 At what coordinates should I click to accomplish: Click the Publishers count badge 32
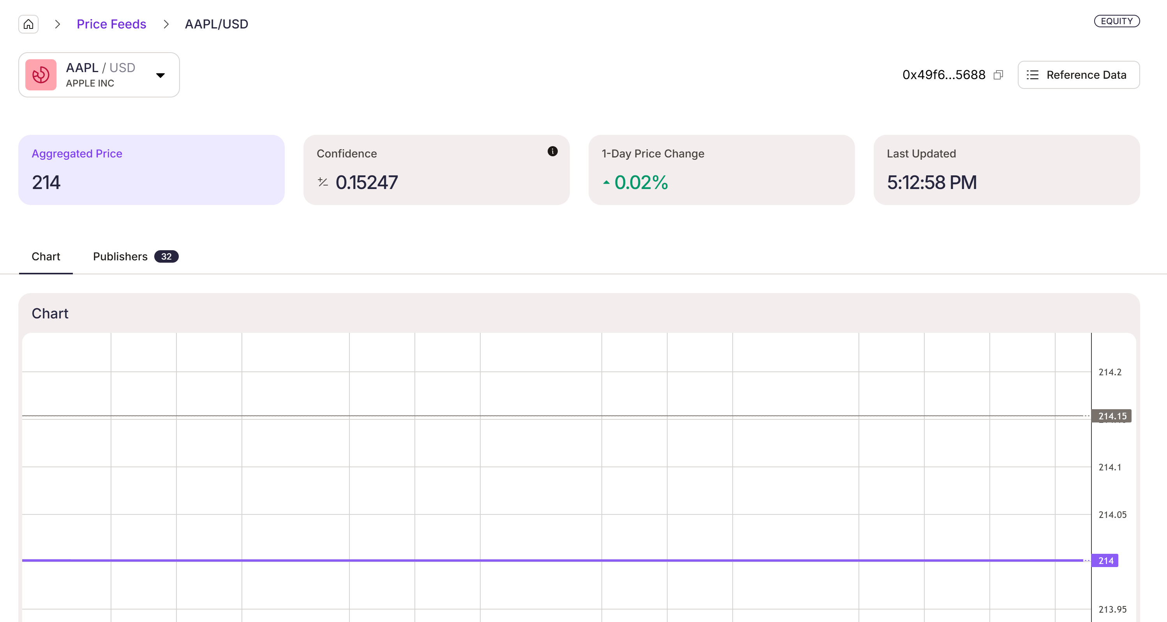[x=166, y=256]
